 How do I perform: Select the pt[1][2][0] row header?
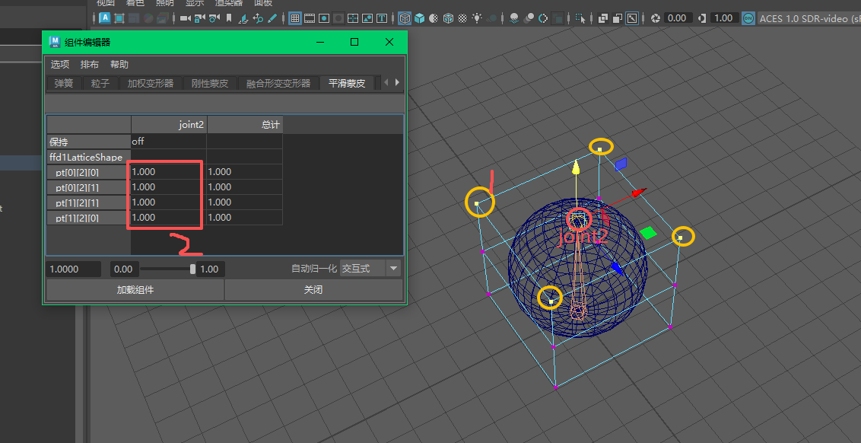point(88,218)
